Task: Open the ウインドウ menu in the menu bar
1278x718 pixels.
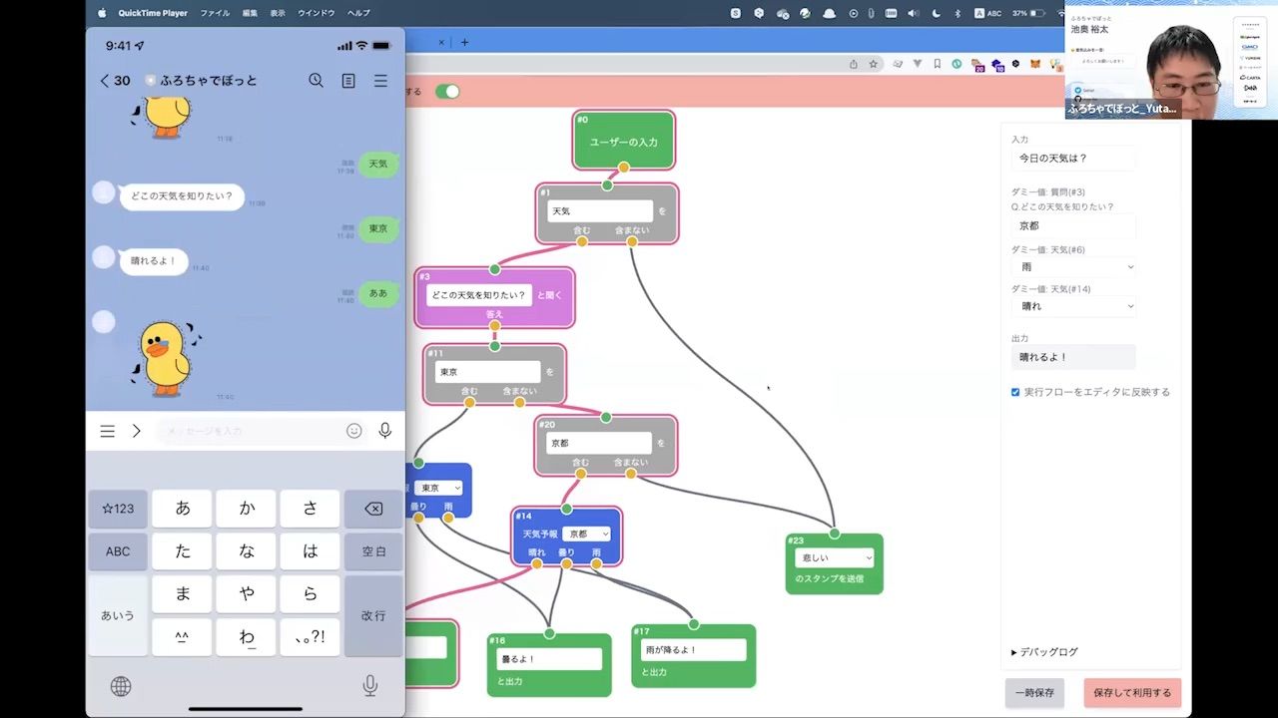Action: click(x=317, y=13)
